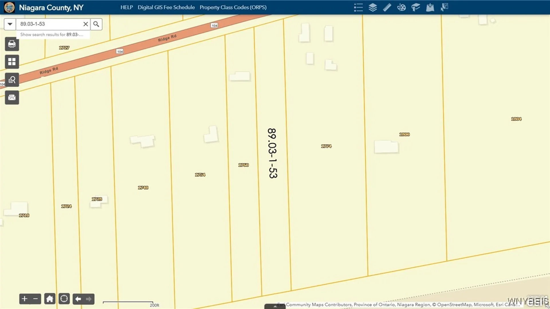Open the Basemap Gallery grid icon
Screen dimensions: 550x309
12,62
